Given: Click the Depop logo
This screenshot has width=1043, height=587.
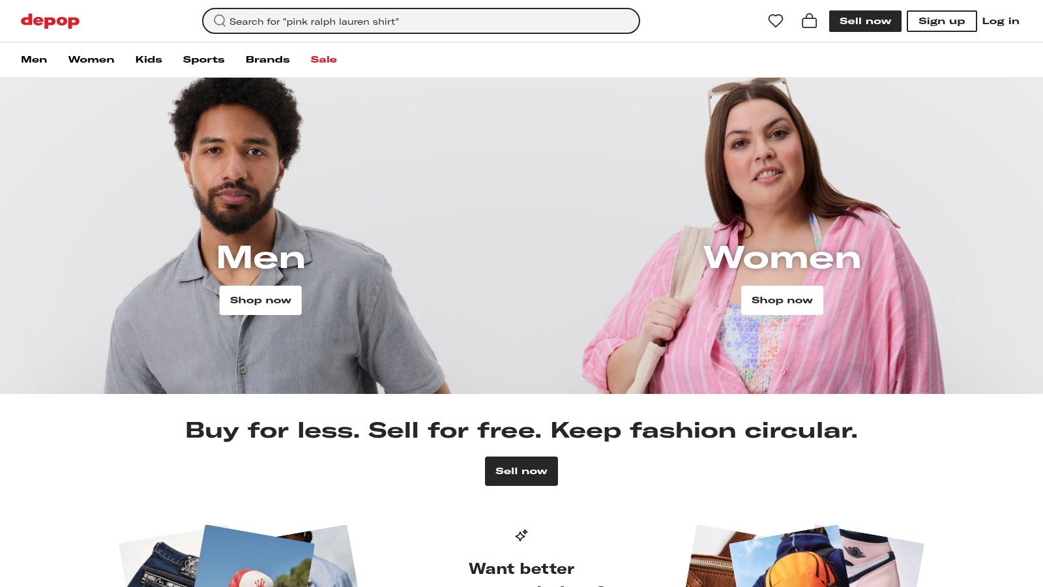Looking at the screenshot, I should point(50,21).
